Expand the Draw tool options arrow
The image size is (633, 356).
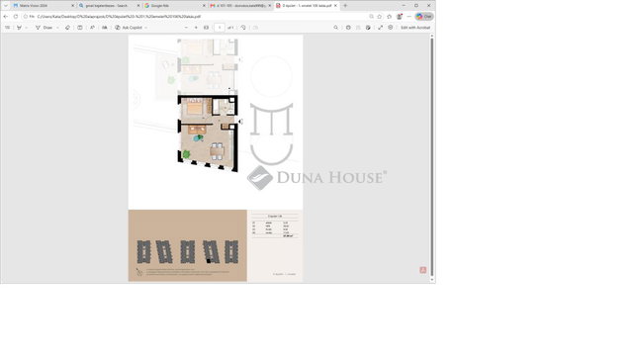click(x=57, y=28)
